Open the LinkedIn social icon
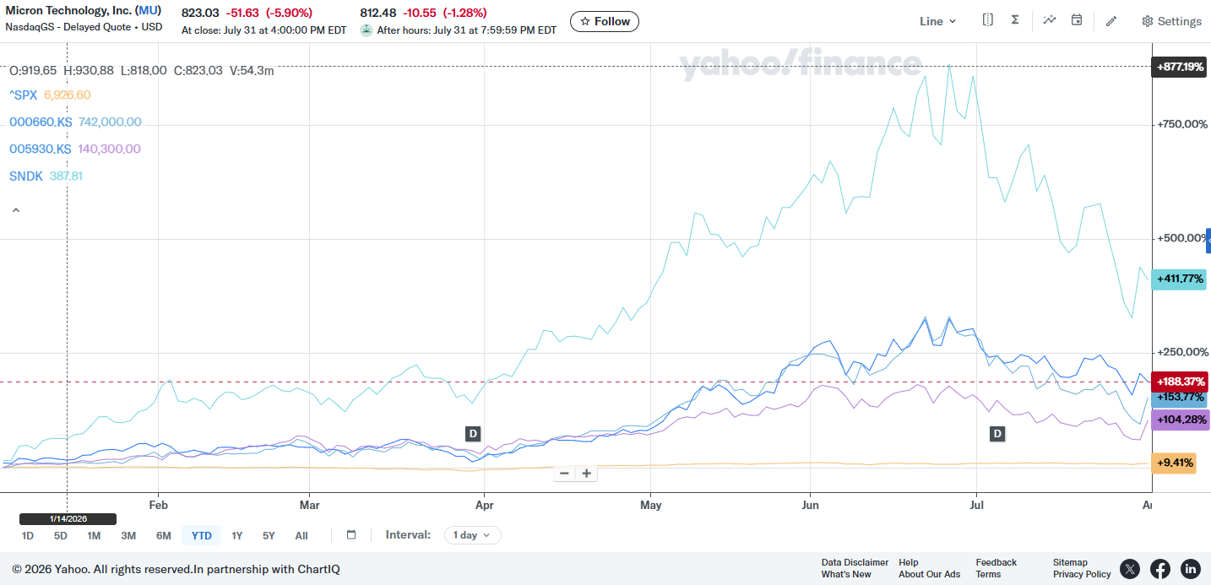1211x585 pixels. click(x=1191, y=569)
